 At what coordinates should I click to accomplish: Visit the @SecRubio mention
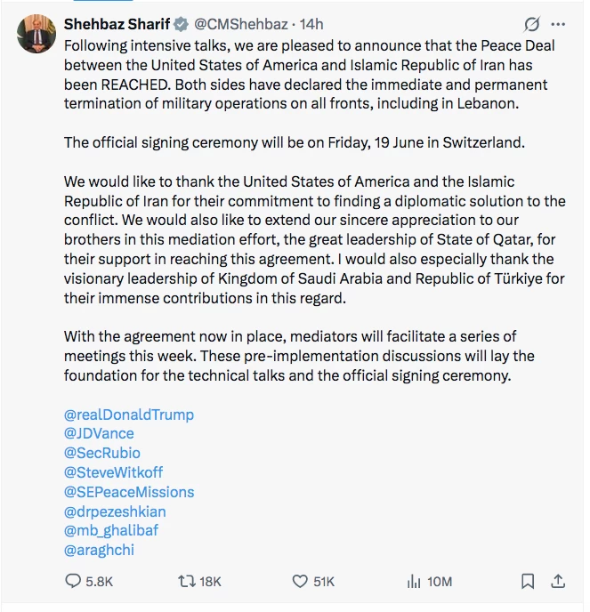102,453
